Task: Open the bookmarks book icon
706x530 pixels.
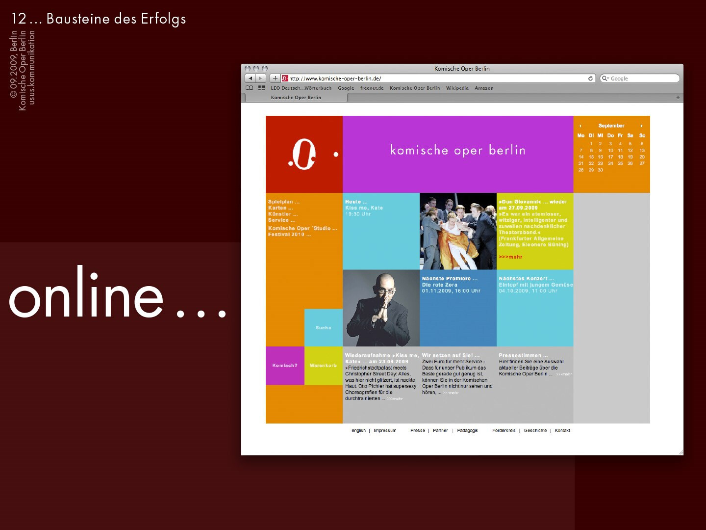Action: tap(250, 88)
